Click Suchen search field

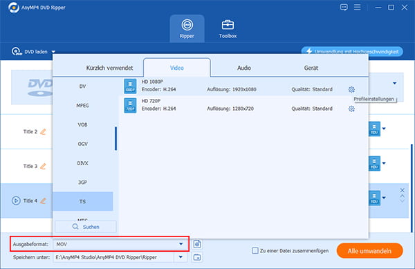coord(86,227)
